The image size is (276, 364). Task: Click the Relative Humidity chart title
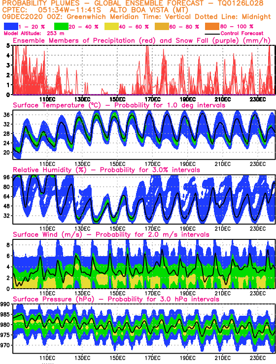coord(106,170)
